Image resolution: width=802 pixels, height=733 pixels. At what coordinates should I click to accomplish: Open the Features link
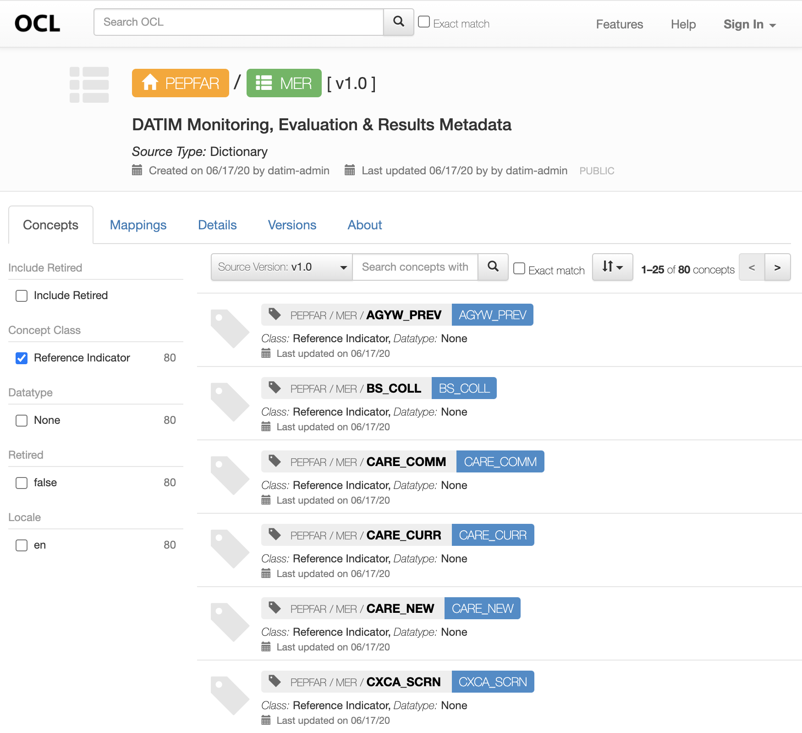point(619,24)
